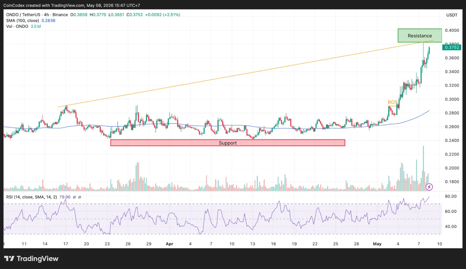The image size is (466, 269).
Task: Click the 22 date axis label
Action: [315, 244]
